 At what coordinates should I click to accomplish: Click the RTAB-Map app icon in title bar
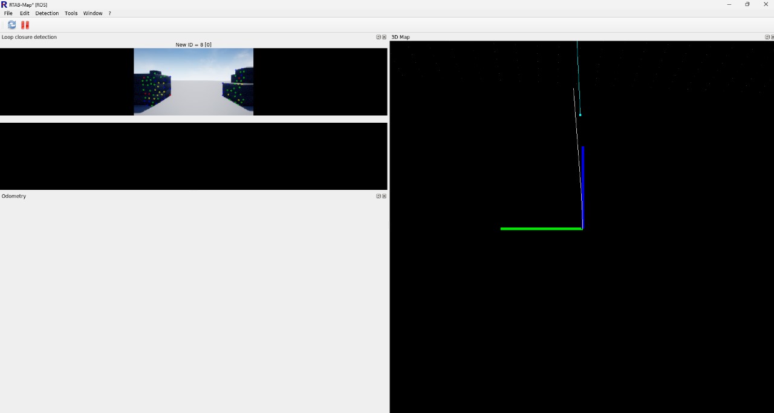click(4, 4)
